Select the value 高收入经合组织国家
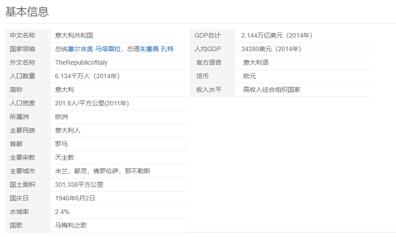Screen dimensions: 396x237 [x=272, y=90]
